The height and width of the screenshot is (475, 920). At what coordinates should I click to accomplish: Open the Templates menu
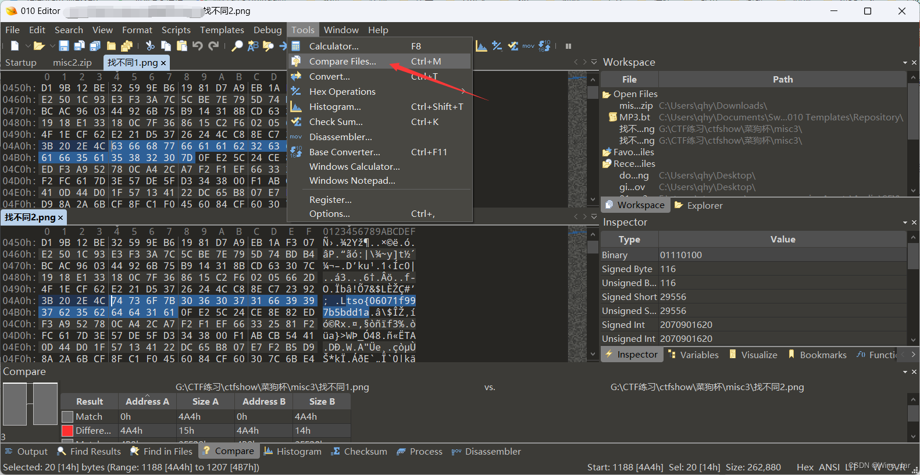click(222, 30)
